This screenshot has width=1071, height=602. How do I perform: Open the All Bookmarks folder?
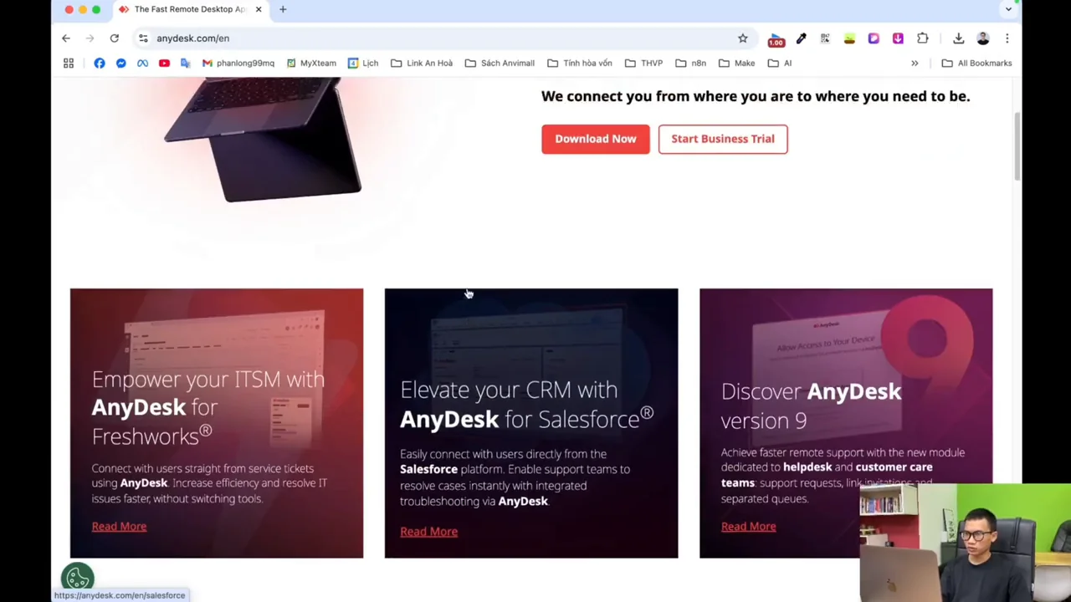(976, 63)
